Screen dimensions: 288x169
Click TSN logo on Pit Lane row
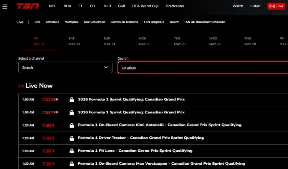click(x=48, y=151)
